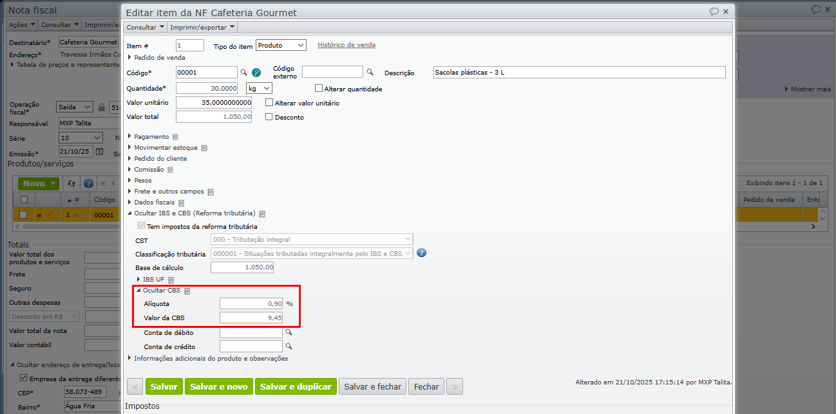The height and width of the screenshot is (414, 836).
Task: Click Salvar button
Action: [164, 386]
